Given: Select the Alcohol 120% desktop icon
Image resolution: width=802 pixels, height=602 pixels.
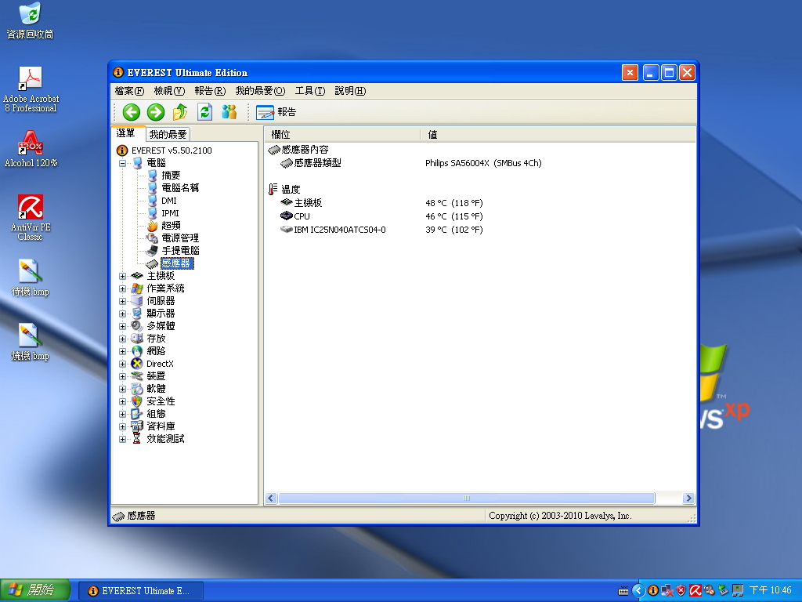Looking at the screenshot, I should click(31, 149).
